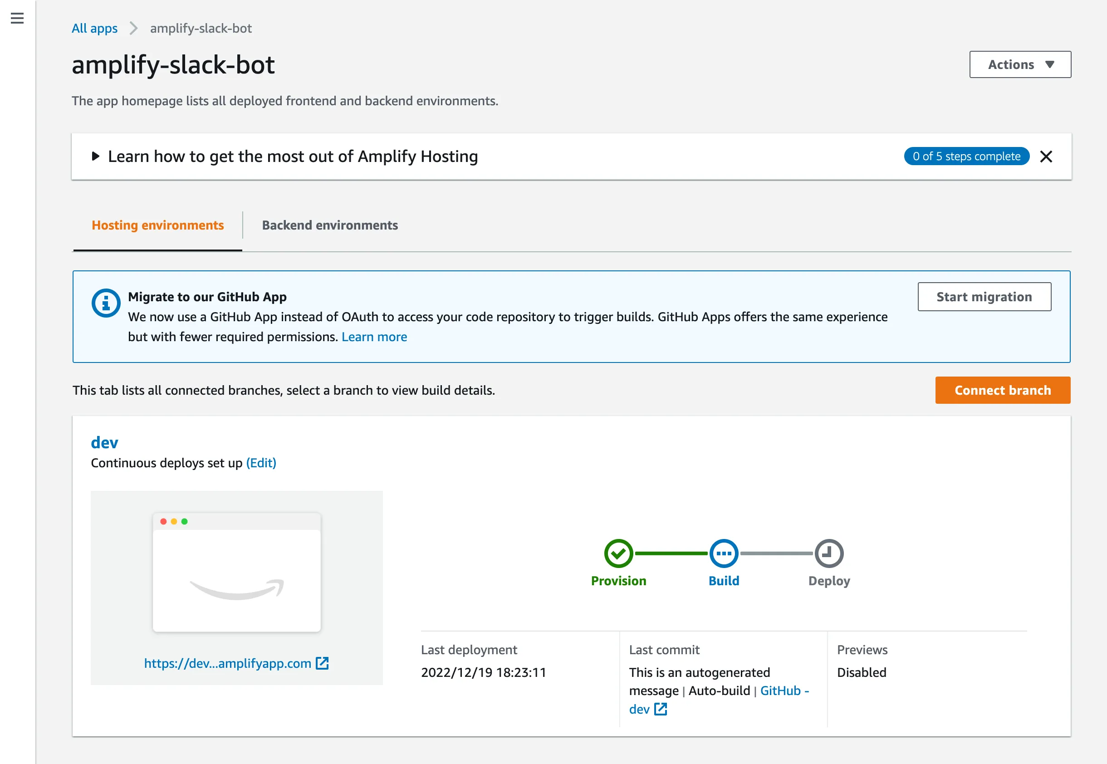Click the Deploy step clock icon
Screen dimensions: 1107x764
tap(829, 553)
